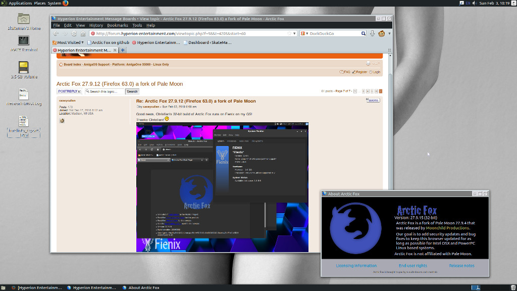517x291 pixels.
Task: Select the 3.5 GB Volume desktop icon
Action: [24, 70]
